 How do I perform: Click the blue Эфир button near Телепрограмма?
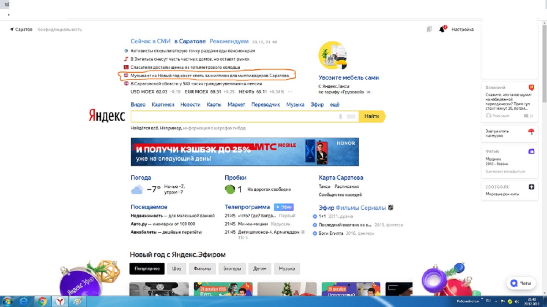point(284,207)
